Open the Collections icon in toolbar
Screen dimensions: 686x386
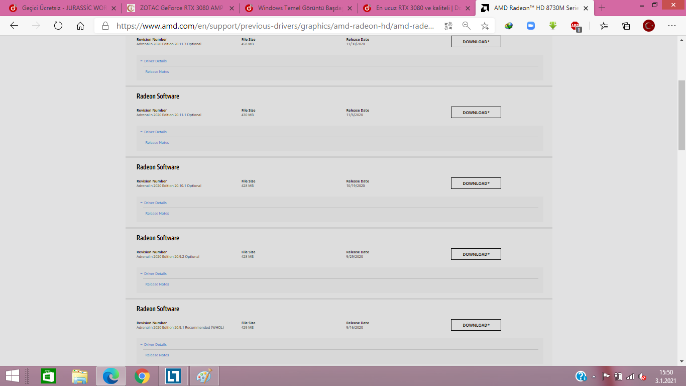[626, 26]
